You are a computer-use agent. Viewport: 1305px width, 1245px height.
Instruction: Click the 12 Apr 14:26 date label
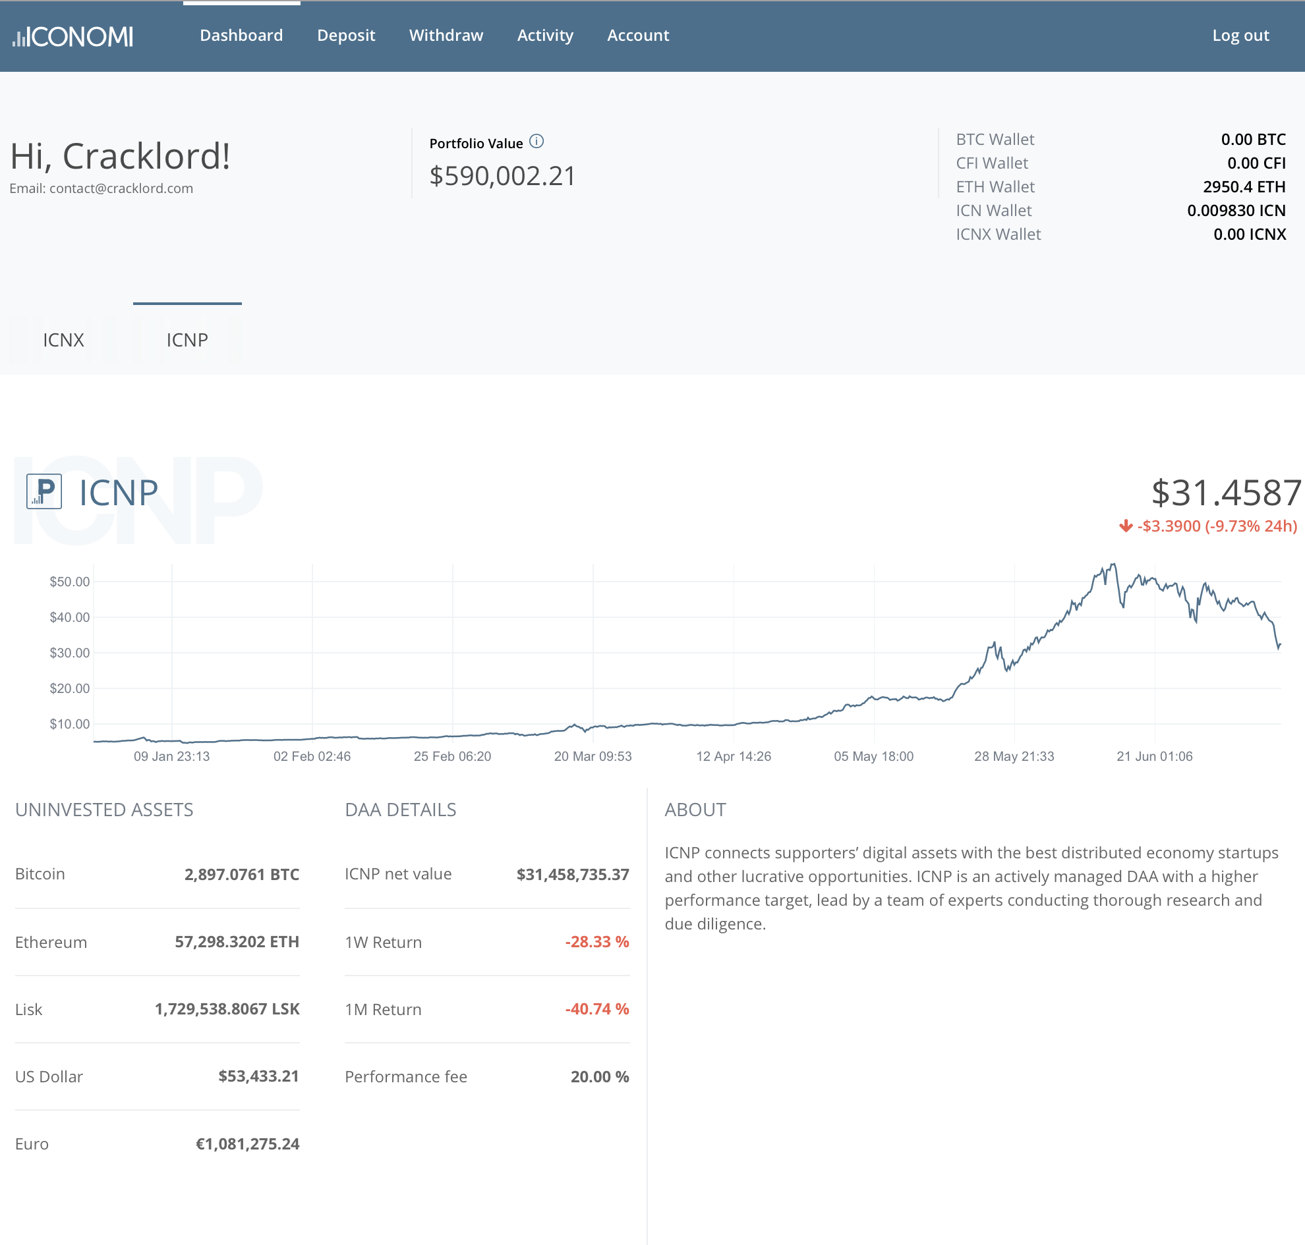click(x=733, y=756)
